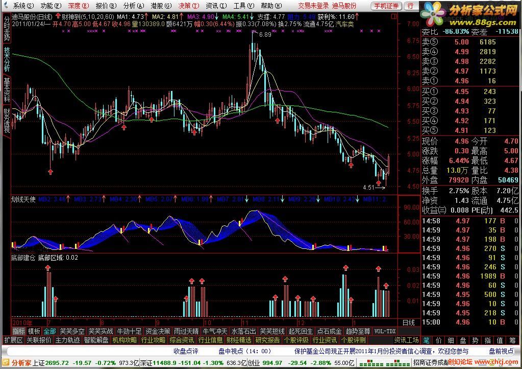
Task: Click the green-red signal bars in status bar
Action: [384, 363]
